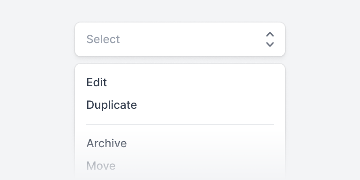Click the Archive entry below the divider
Screen dimensions: 360x180
pos(106,143)
